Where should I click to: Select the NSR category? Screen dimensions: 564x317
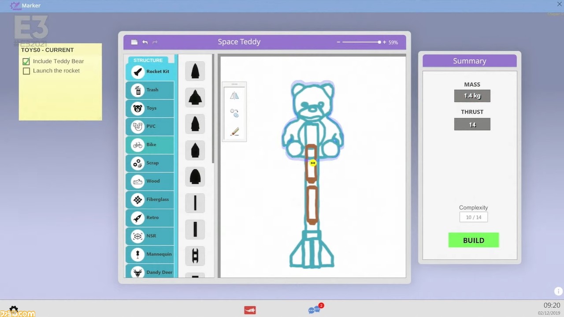(150, 236)
